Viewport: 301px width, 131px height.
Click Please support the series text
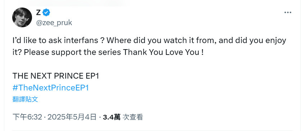pyautogui.click(x=73, y=52)
